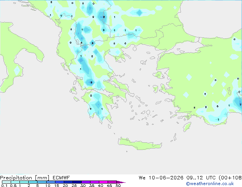Click the 10–15 mm legend swatch
The width and height of the screenshot is (242, 187).
coord(50,182)
